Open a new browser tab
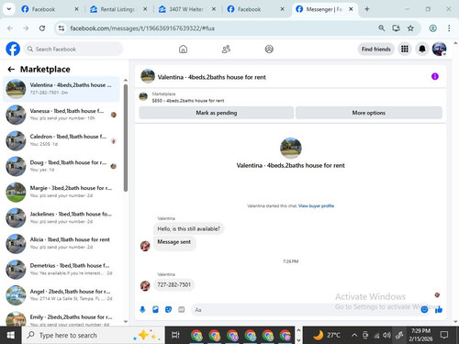The image size is (459, 344). [367, 9]
